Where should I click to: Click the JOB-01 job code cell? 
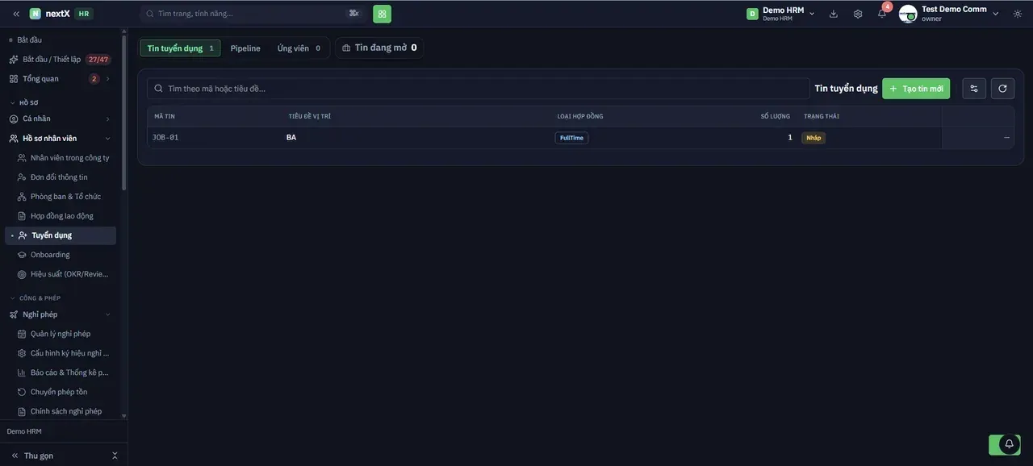165,138
